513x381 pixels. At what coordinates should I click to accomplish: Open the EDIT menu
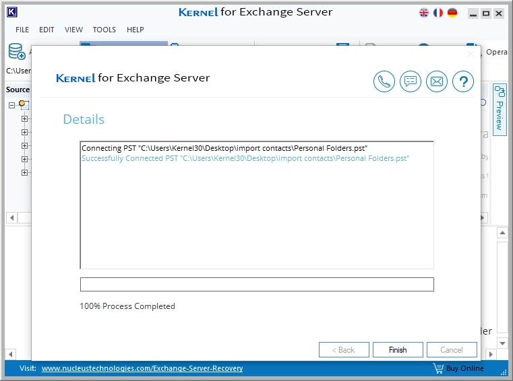click(x=47, y=30)
